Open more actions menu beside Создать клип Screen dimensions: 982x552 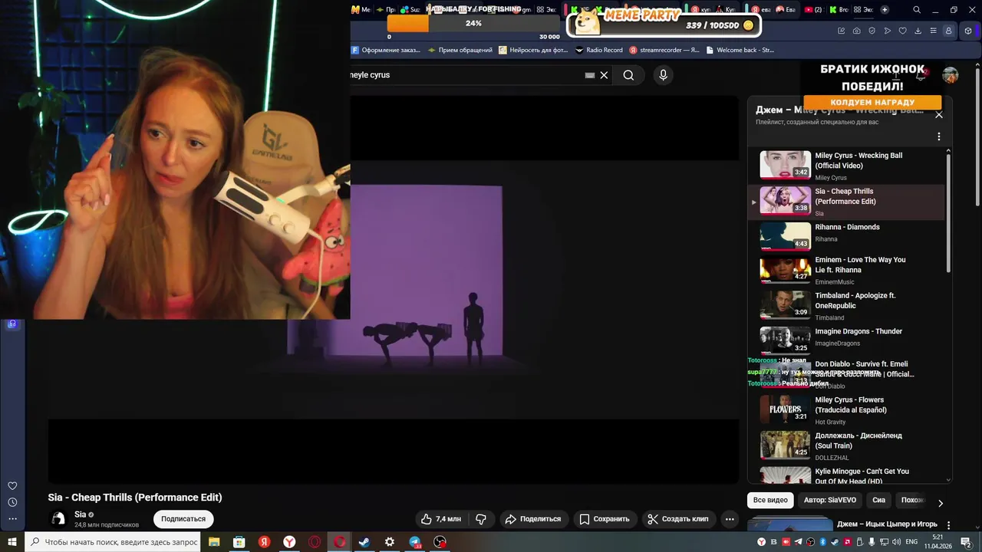click(730, 519)
